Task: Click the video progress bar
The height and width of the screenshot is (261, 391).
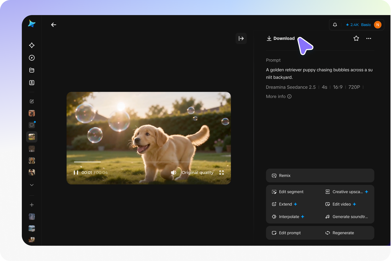Action: pos(149,162)
